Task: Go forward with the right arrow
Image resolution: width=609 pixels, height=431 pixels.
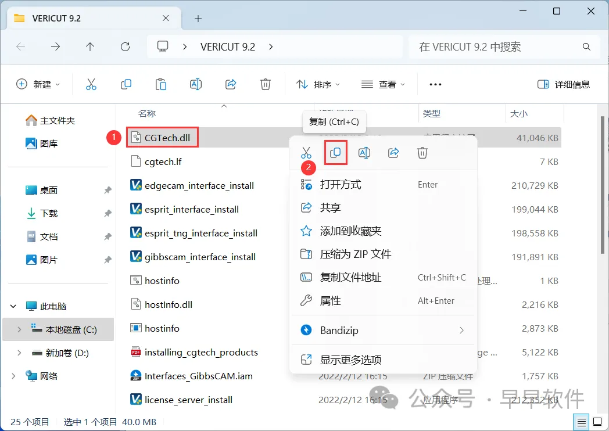Action: tap(56, 47)
